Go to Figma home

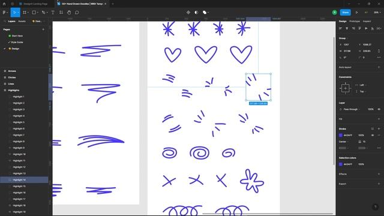tap(4, 4)
